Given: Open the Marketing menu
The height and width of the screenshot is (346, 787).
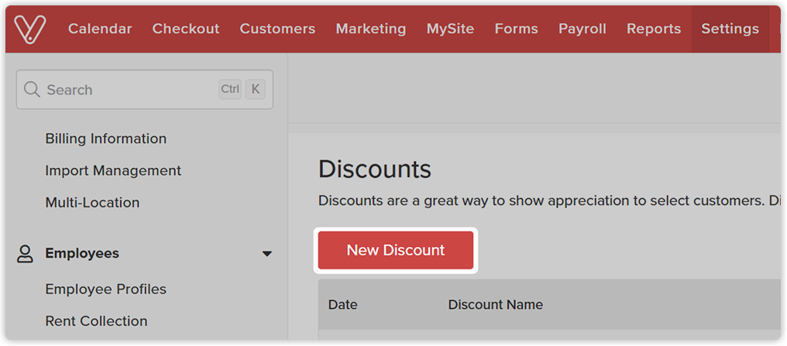Looking at the screenshot, I should (371, 29).
